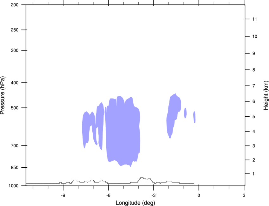The height and width of the screenshot is (206, 269).
Task: Click the 850 pressure tick label
Action: pyautogui.click(x=15, y=167)
